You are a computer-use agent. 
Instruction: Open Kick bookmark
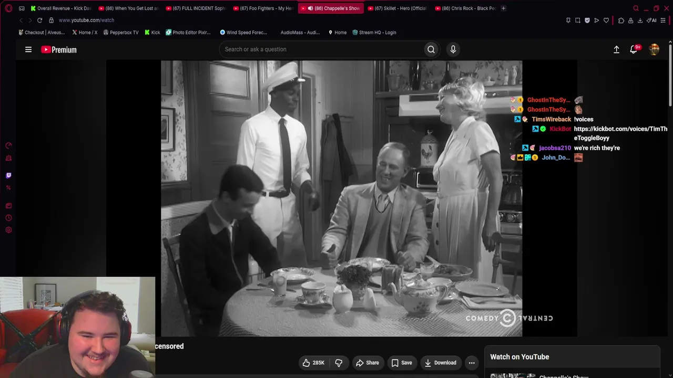(152, 33)
